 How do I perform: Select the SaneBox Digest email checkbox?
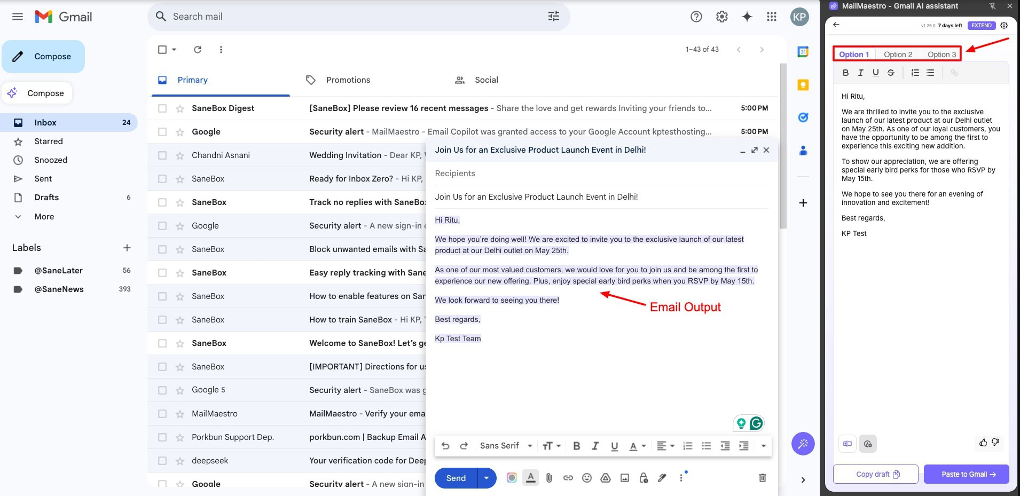tap(162, 108)
